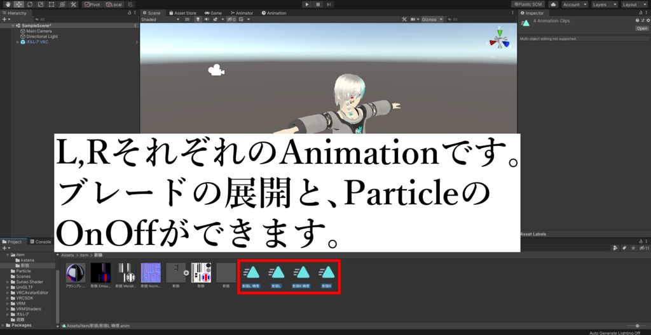The height and width of the screenshot is (335, 651).
Task: Open the Layout dropdown
Action: (x=635, y=4)
